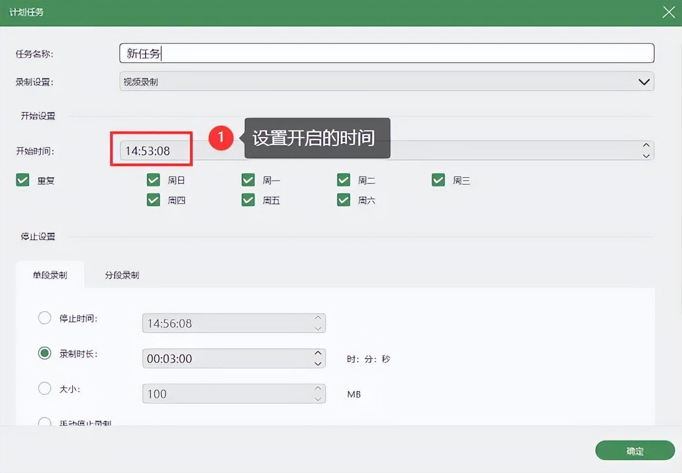Disable the 周二 checkbox

[343, 181]
